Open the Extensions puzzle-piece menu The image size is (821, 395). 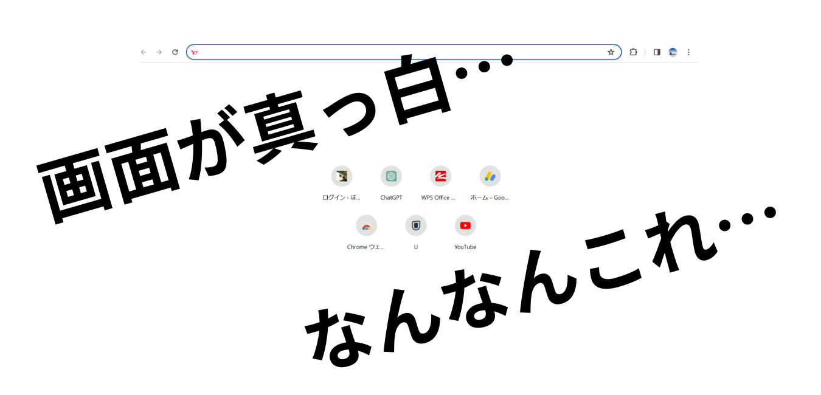click(x=633, y=52)
